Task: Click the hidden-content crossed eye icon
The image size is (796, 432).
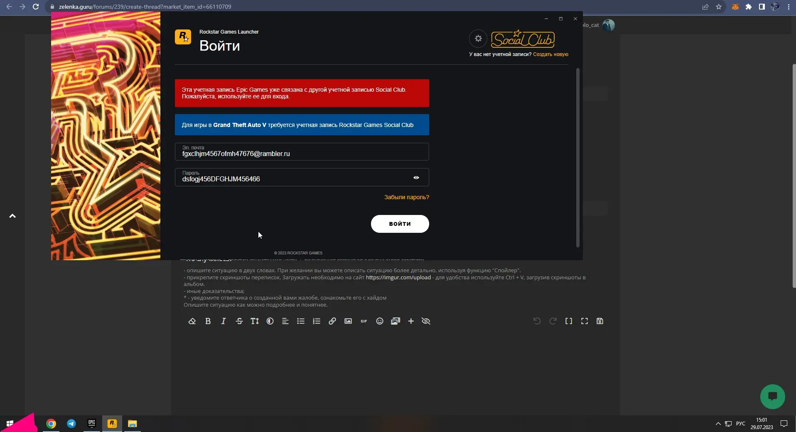Action: 426,321
